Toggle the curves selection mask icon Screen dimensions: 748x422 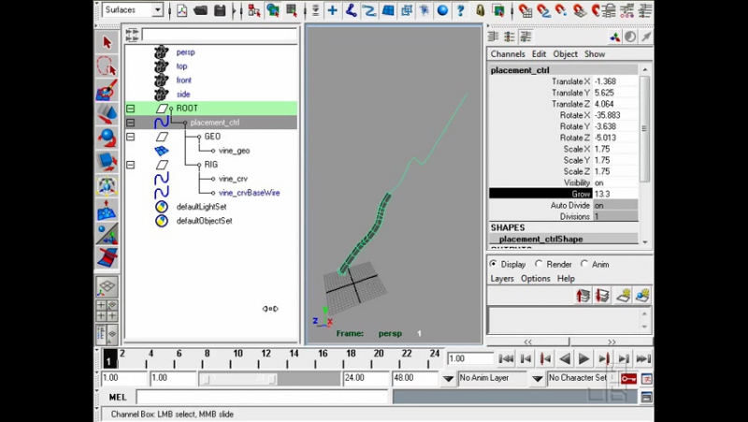click(369, 10)
